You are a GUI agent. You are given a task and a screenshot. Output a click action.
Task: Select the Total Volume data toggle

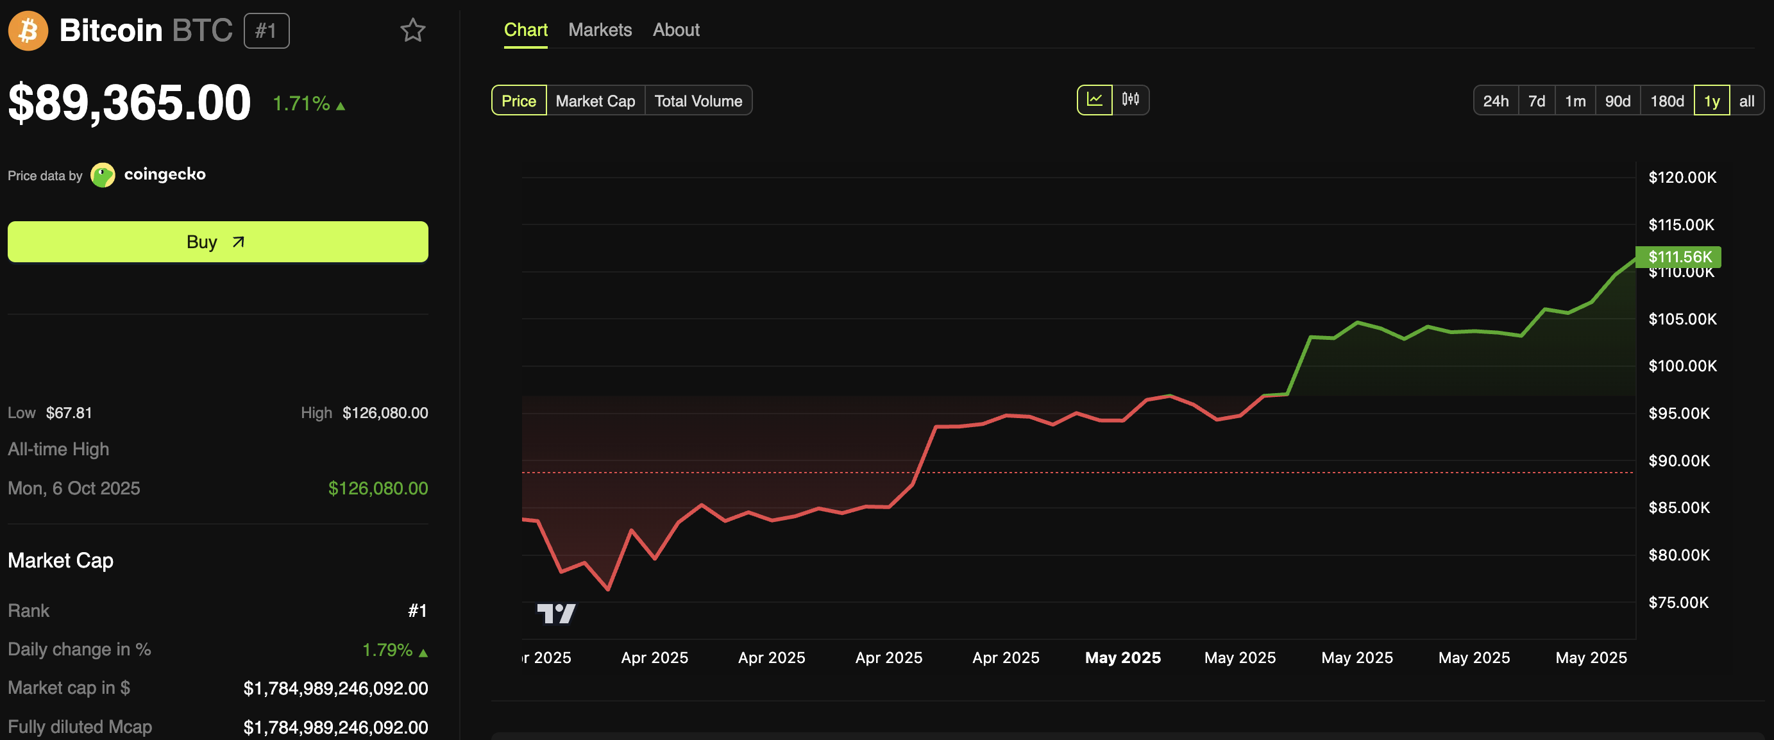(x=698, y=101)
